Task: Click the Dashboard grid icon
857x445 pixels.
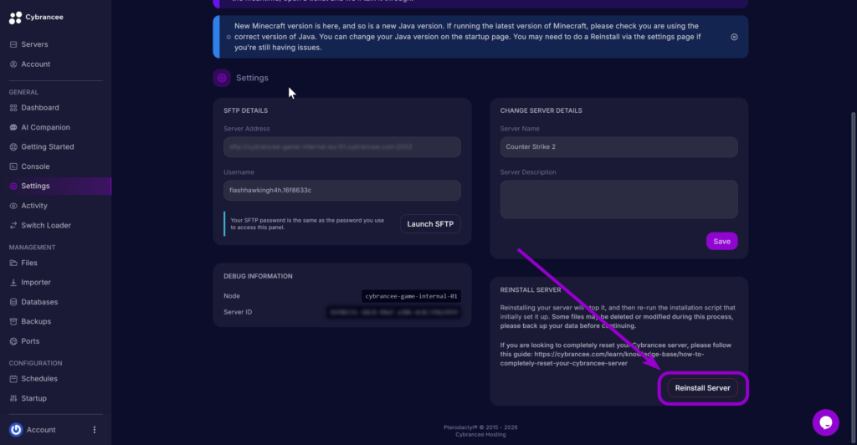Action: point(13,108)
